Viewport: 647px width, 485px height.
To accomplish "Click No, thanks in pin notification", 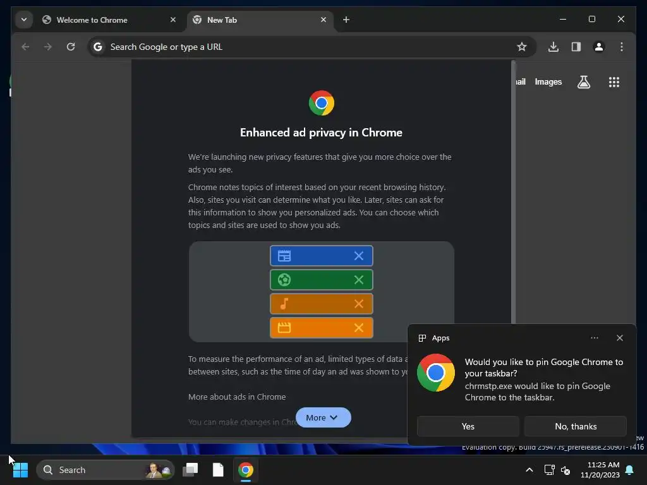I will pyautogui.click(x=576, y=426).
